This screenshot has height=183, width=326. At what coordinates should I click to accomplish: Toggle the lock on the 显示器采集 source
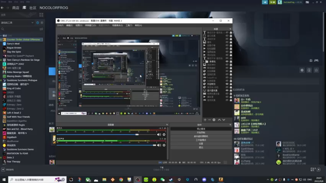pos(231,90)
